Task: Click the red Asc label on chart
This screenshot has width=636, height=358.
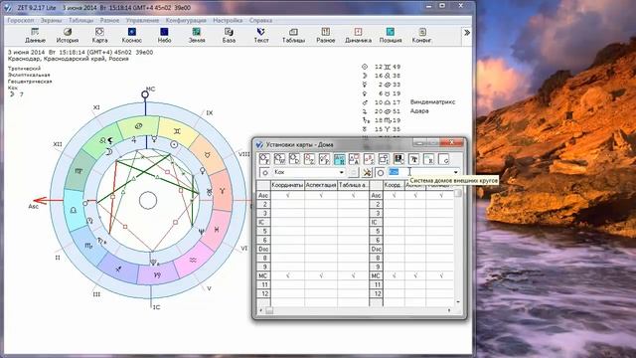Action: [33, 206]
